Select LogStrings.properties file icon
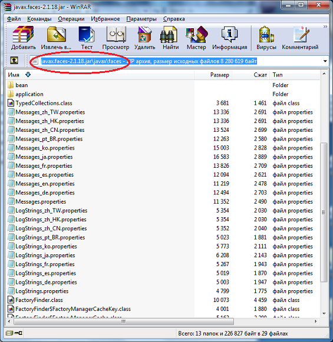The image size is (333, 342). click(11, 291)
